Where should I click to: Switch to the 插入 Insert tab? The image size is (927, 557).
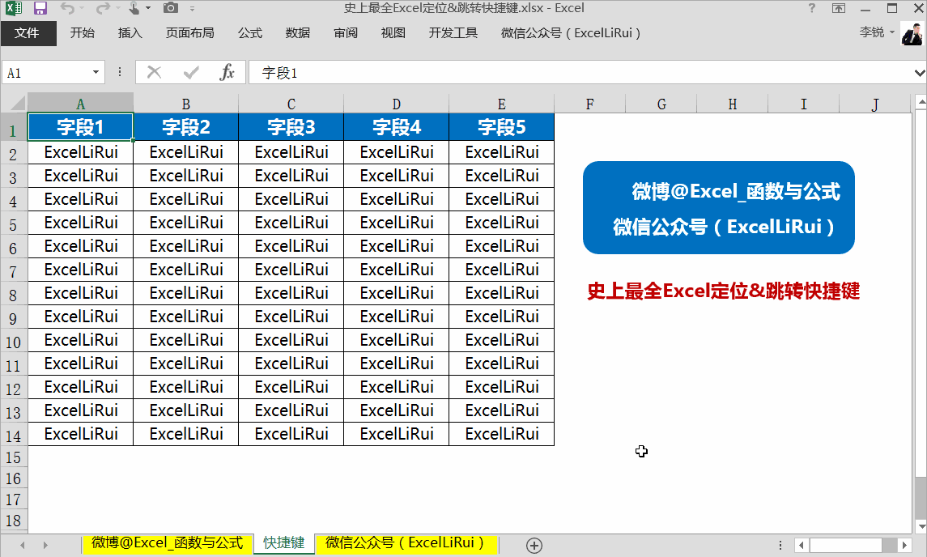point(130,33)
